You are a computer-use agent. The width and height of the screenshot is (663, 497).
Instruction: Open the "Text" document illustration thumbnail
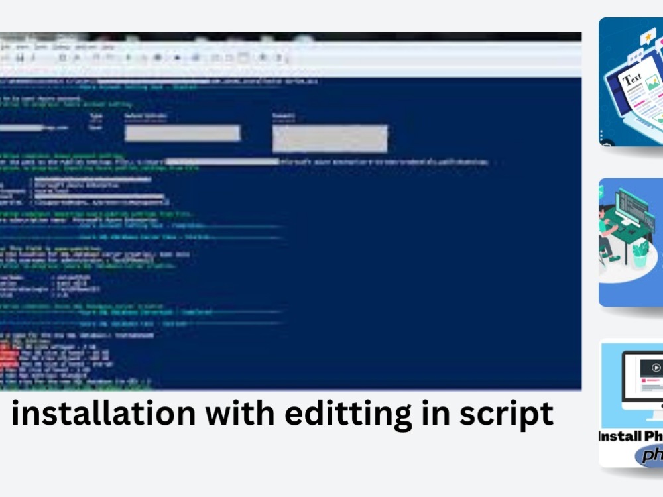(631, 82)
